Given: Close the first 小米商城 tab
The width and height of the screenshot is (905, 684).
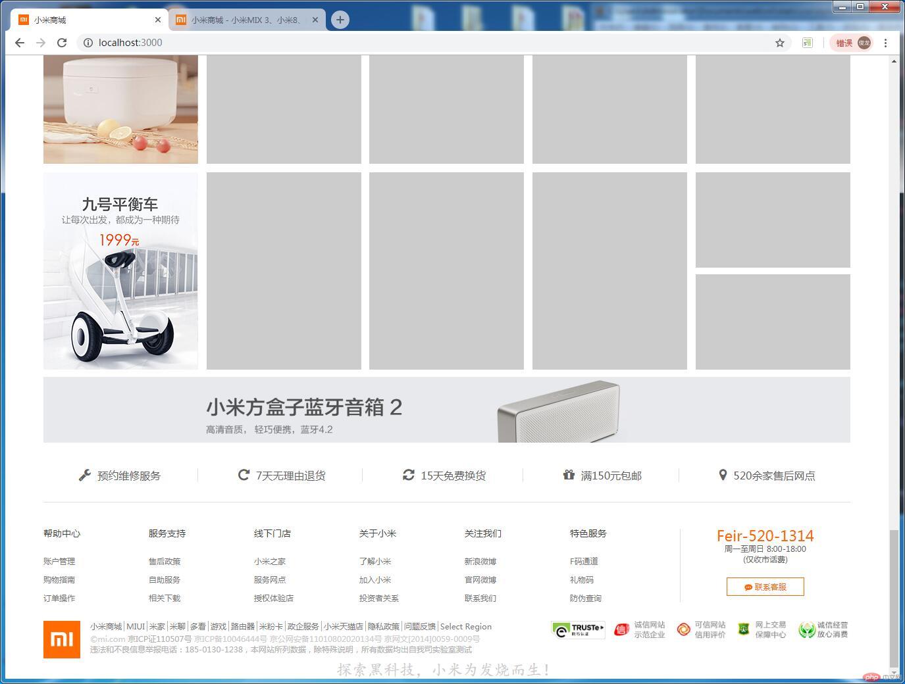Looking at the screenshot, I should point(157,20).
